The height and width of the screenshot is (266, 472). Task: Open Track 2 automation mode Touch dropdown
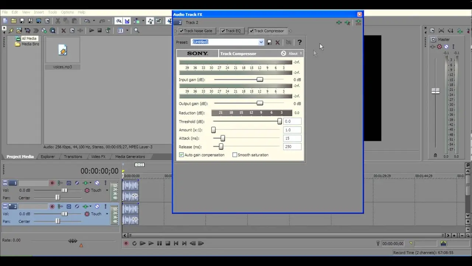[x=107, y=214]
